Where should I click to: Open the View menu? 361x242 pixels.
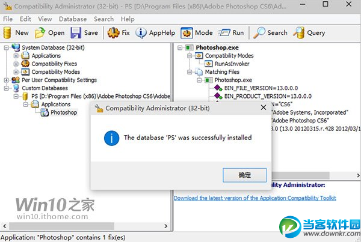tap(45, 19)
